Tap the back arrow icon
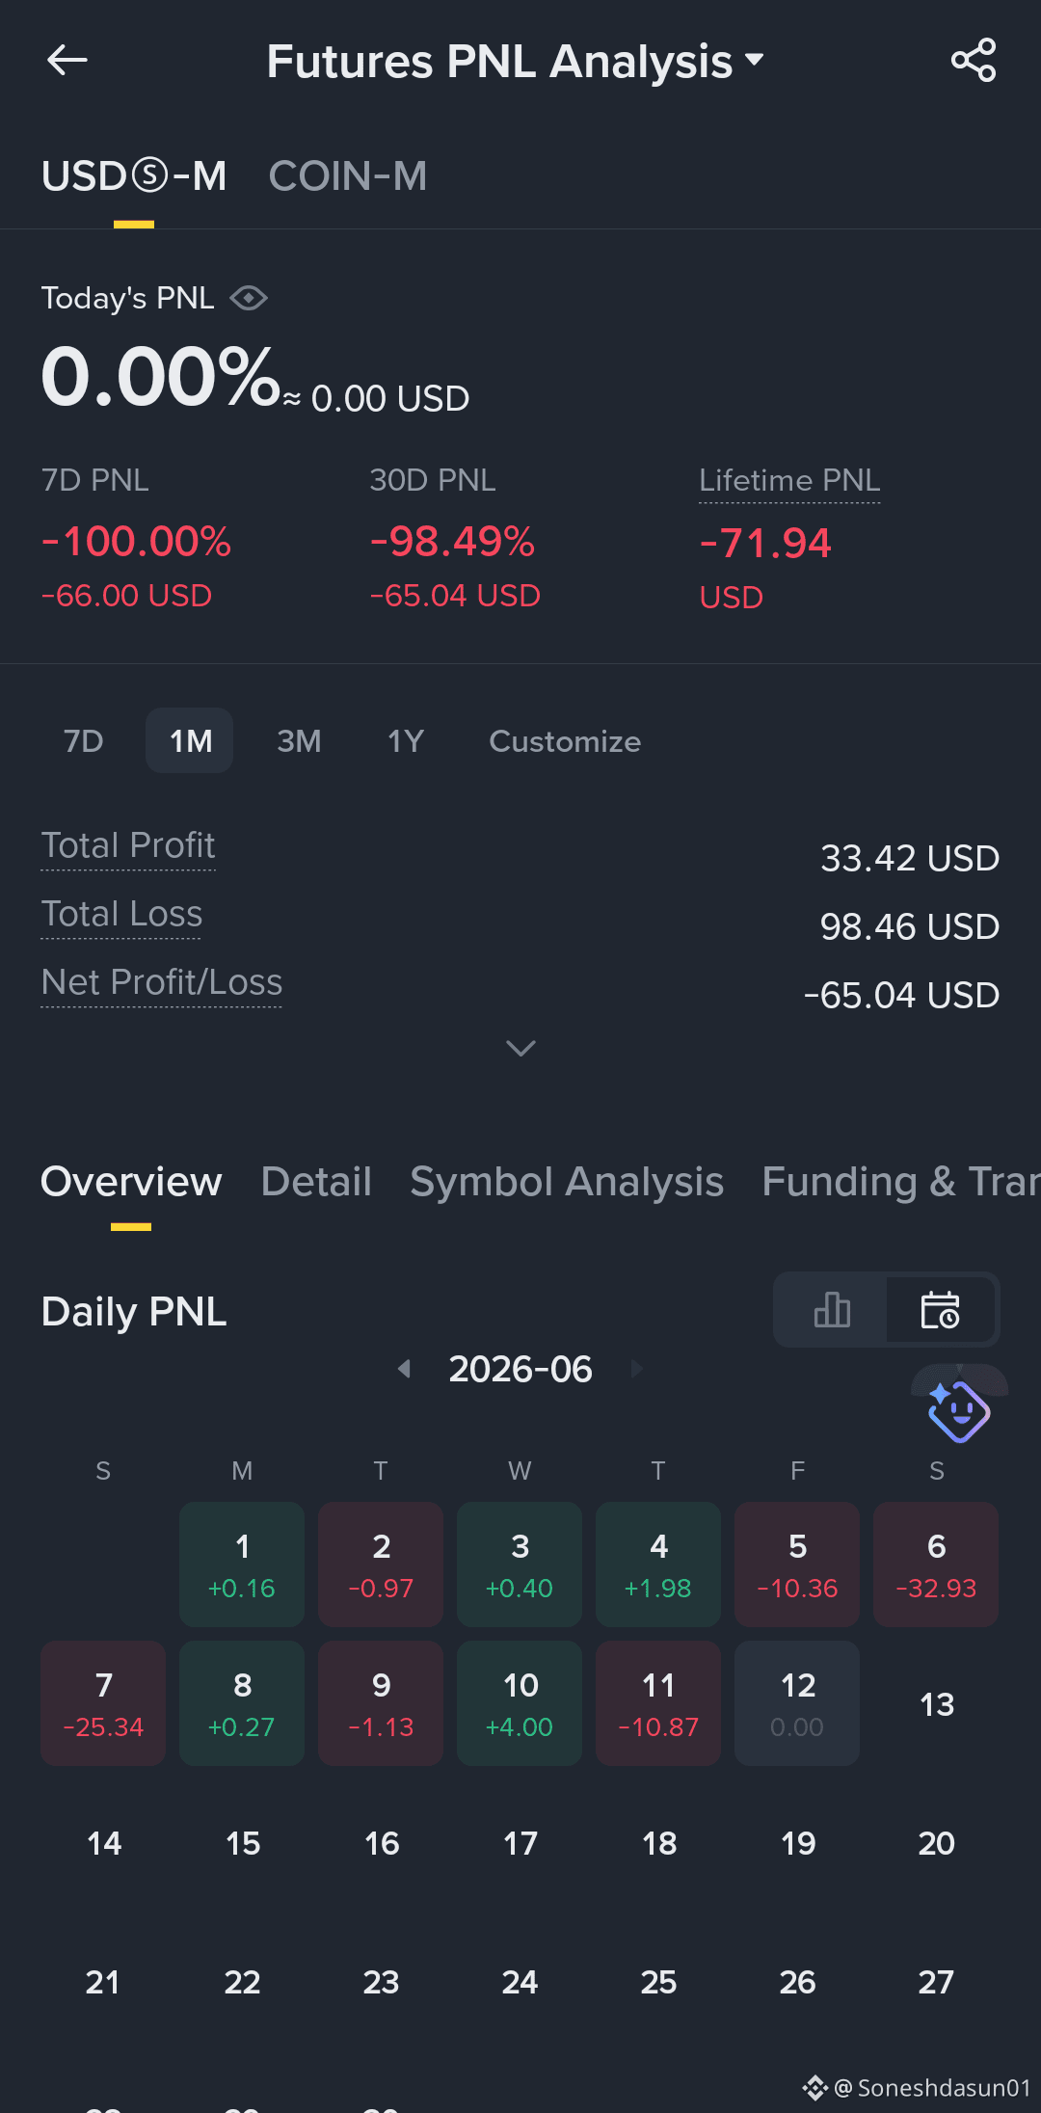 tap(67, 61)
